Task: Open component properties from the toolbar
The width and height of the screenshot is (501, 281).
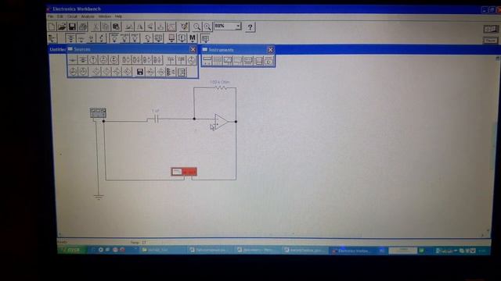Action: coord(185,27)
